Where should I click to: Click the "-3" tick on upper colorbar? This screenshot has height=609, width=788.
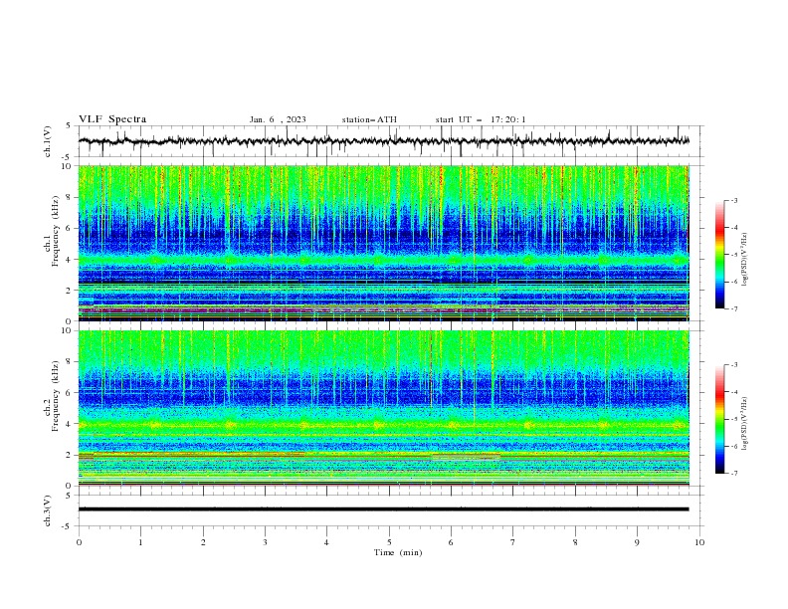733,200
